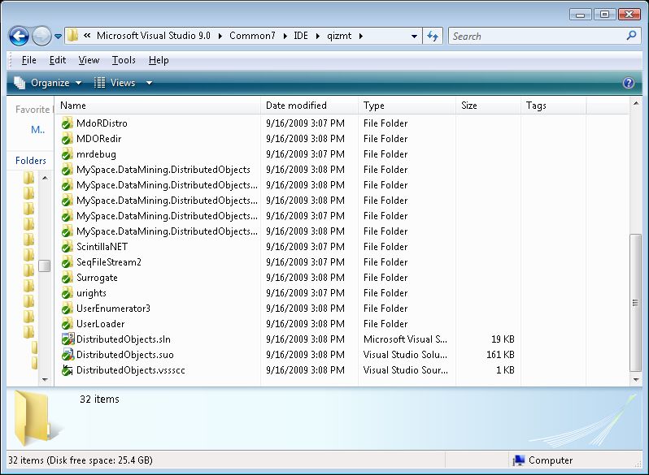The image size is (649, 475).
Task: Select the 161 KB size cell
Action: coord(500,355)
